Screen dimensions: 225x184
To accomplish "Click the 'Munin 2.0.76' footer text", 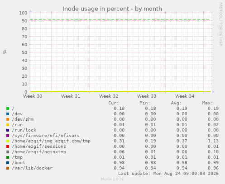I will point(112,179).
